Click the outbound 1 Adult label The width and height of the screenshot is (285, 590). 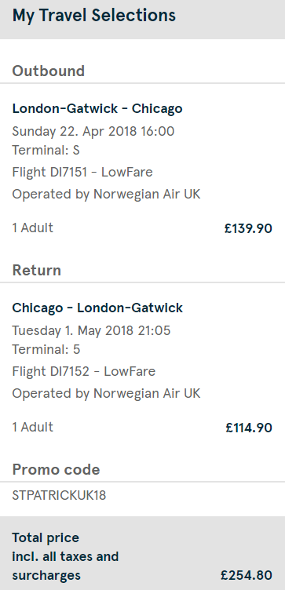pos(33,228)
